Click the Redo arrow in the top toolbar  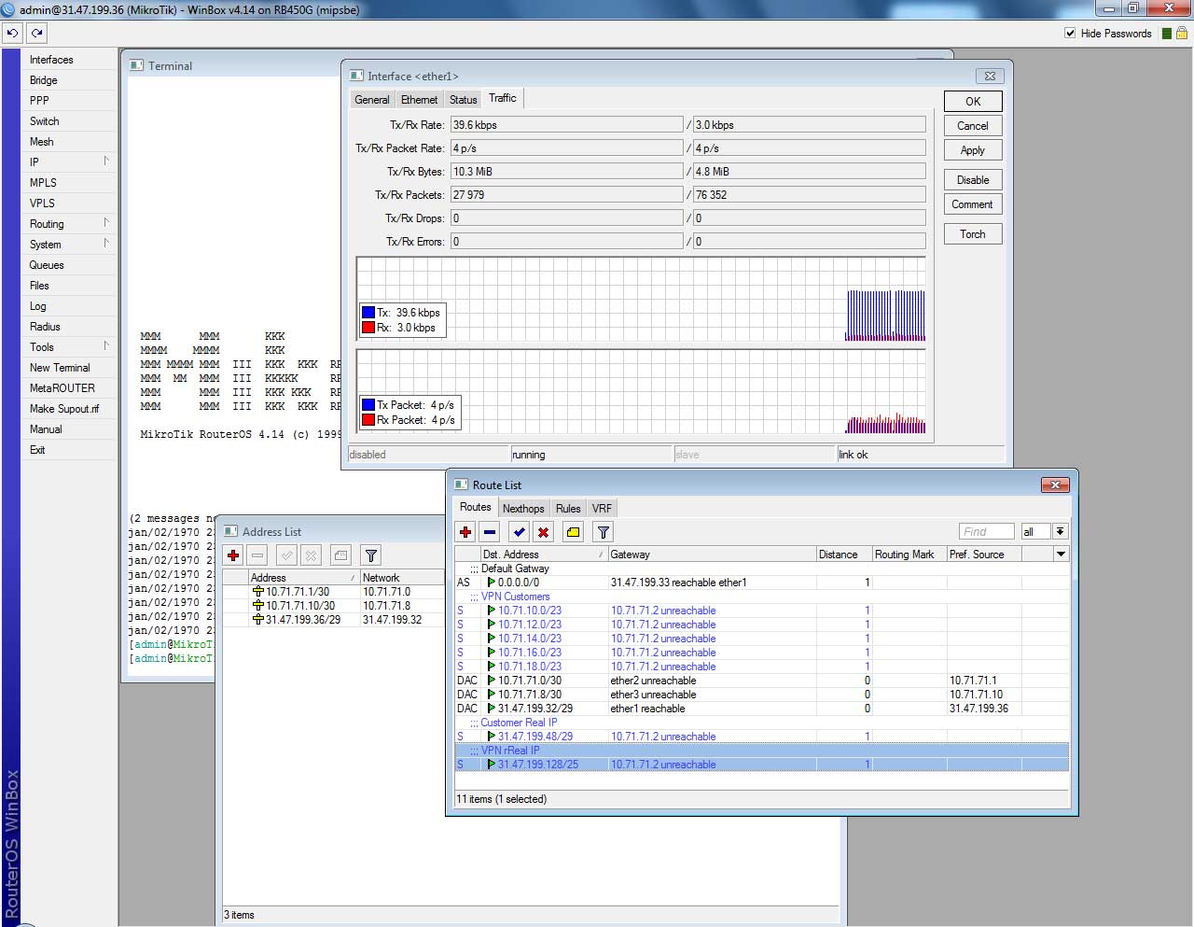click(x=36, y=33)
